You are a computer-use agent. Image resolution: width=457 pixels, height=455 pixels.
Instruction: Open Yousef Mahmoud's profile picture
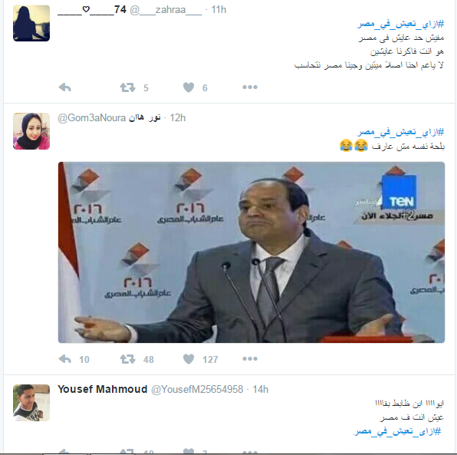click(x=31, y=403)
